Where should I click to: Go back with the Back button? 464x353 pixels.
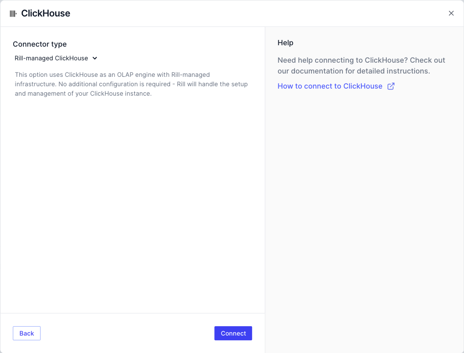pos(27,333)
